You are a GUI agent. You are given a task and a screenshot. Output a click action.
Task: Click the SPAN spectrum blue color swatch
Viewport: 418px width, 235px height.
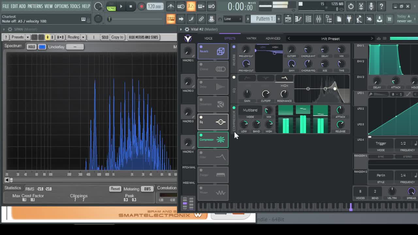click(x=42, y=47)
